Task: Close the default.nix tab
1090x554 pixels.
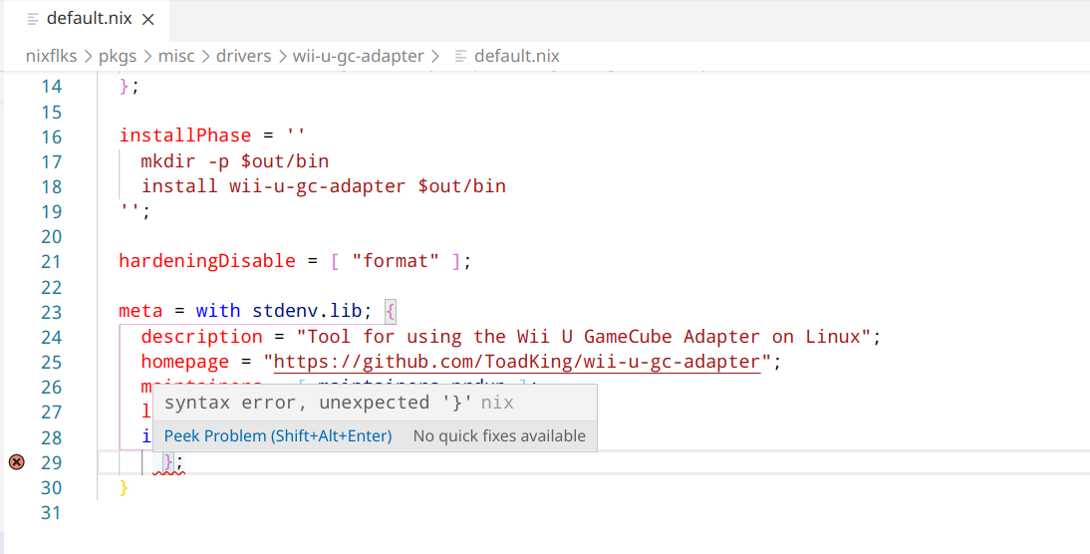Action: click(148, 20)
